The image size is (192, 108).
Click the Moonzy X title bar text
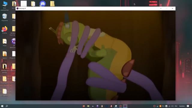[x=22, y=8]
